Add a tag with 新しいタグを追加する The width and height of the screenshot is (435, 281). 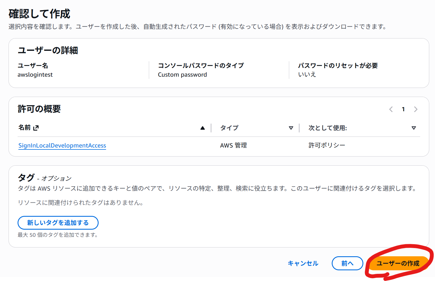tap(58, 222)
